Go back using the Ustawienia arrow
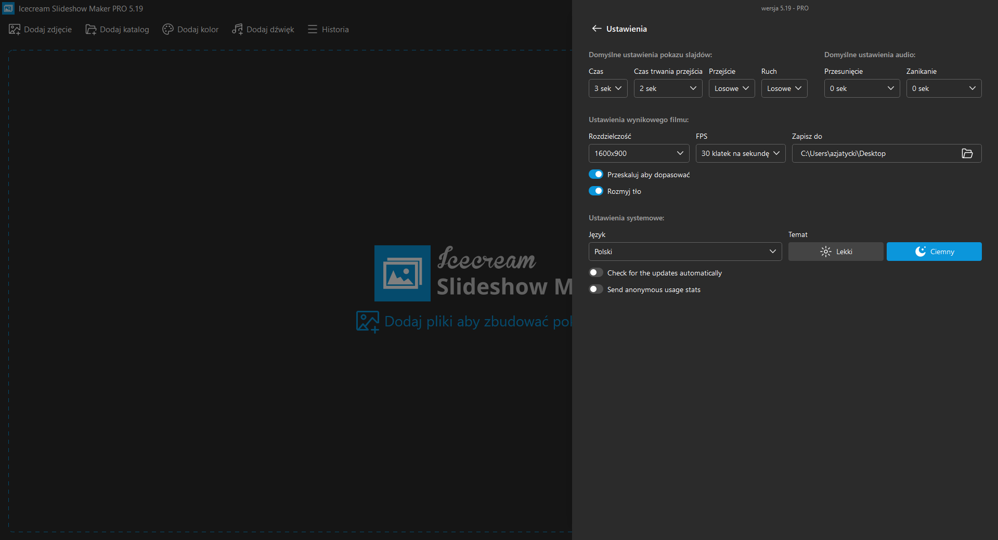The image size is (998, 540). pos(597,29)
